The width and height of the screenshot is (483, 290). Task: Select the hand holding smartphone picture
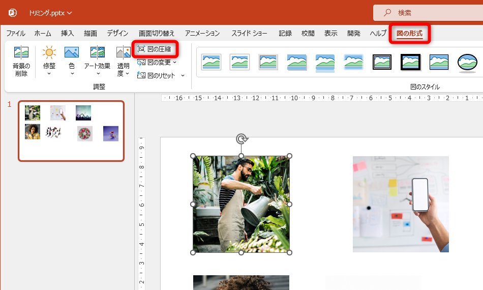401,204
